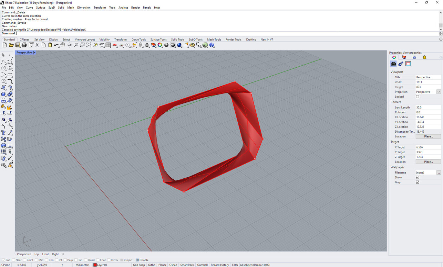The height and width of the screenshot is (267, 443).
Task: Choose the Box solid tool
Action: tap(3, 94)
